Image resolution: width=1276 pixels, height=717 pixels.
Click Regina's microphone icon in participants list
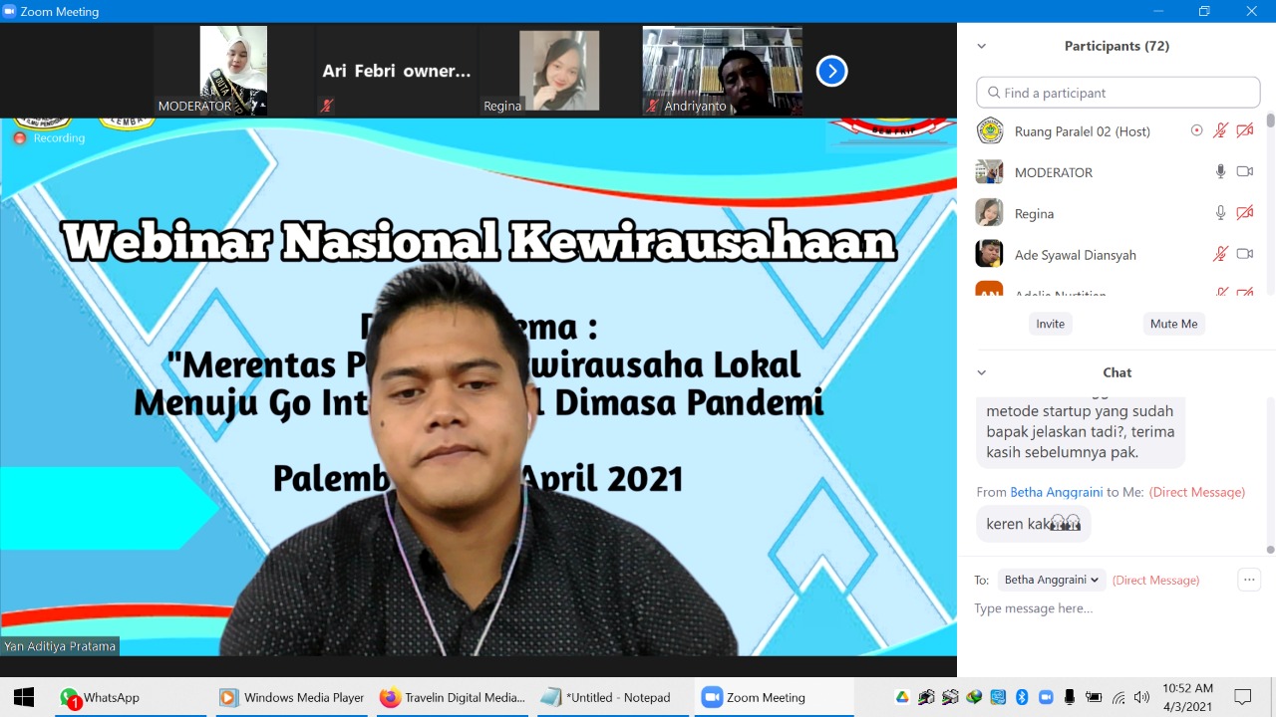[1220, 212]
